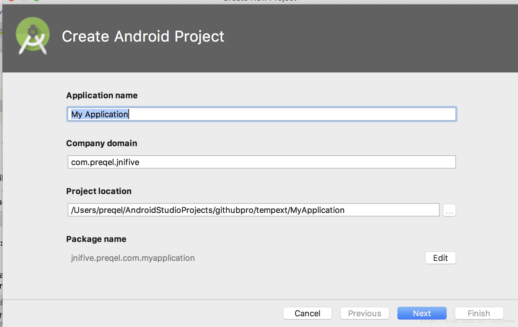Click the Project location path field

click(253, 210)
